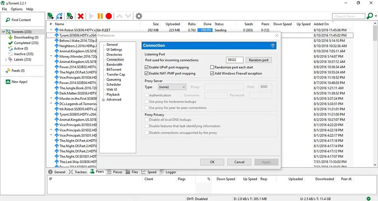Switch to the Files tab
378x201 pixels.
pos(132,172)
